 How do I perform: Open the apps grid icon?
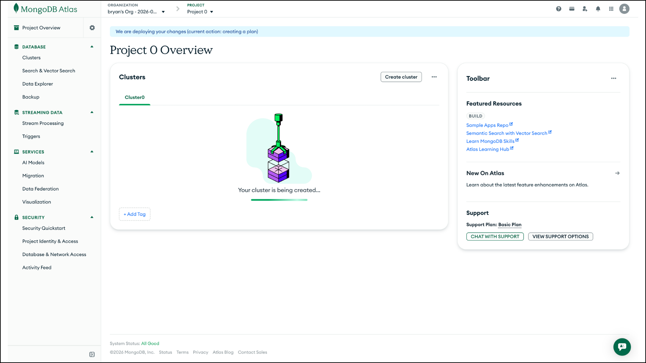[611, 9]
